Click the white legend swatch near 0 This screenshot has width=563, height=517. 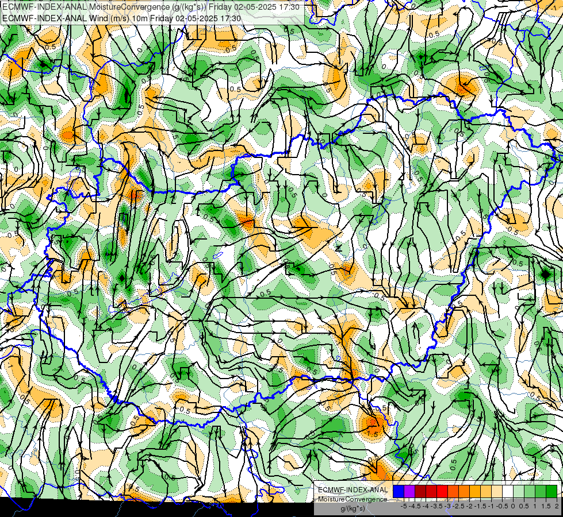click(x=508, y=491)
